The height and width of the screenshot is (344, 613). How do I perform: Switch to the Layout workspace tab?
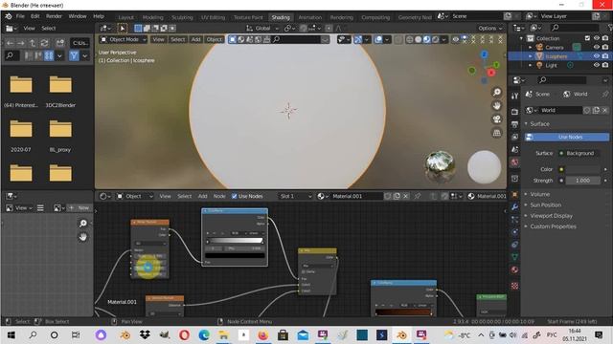coord(125,17)
